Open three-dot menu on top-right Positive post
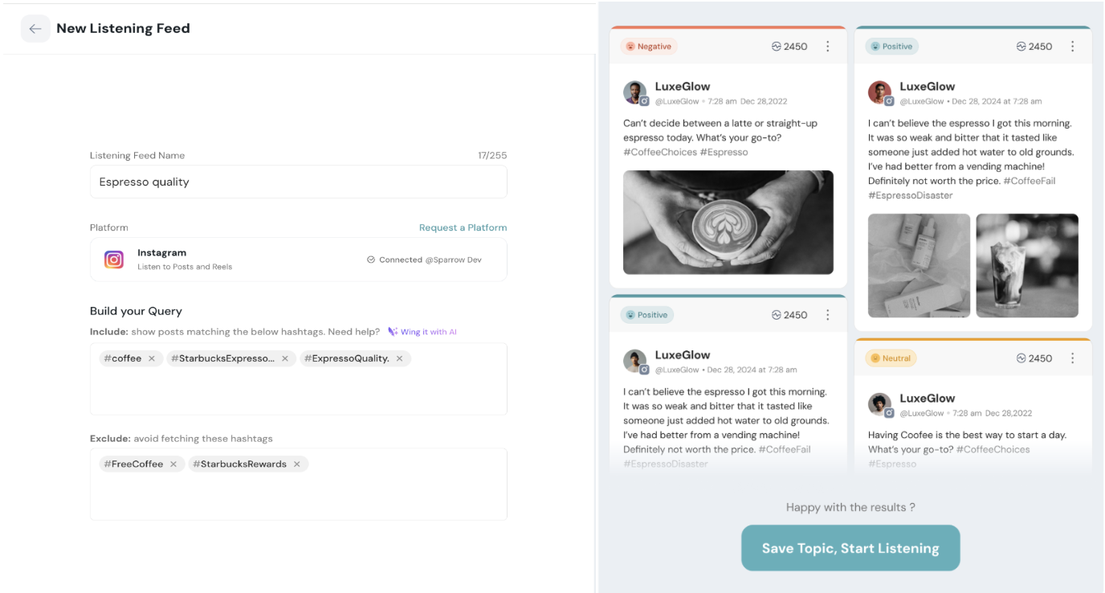The image size is (1105, 593). click(x=1072, y=47)
